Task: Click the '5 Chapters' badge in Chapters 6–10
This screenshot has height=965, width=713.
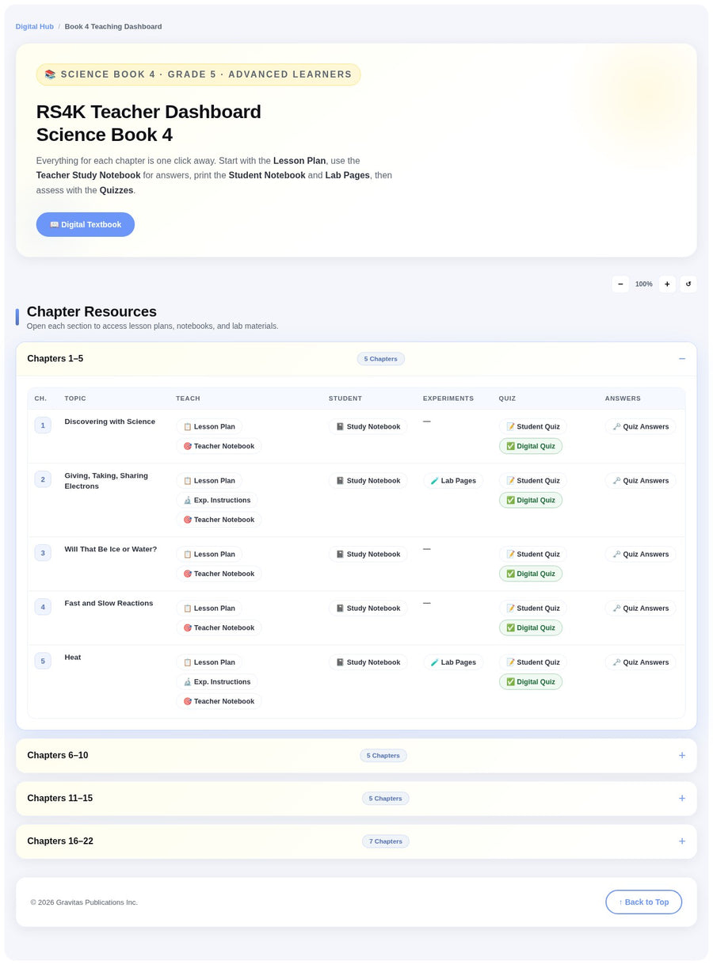Action: pos(383,756)
